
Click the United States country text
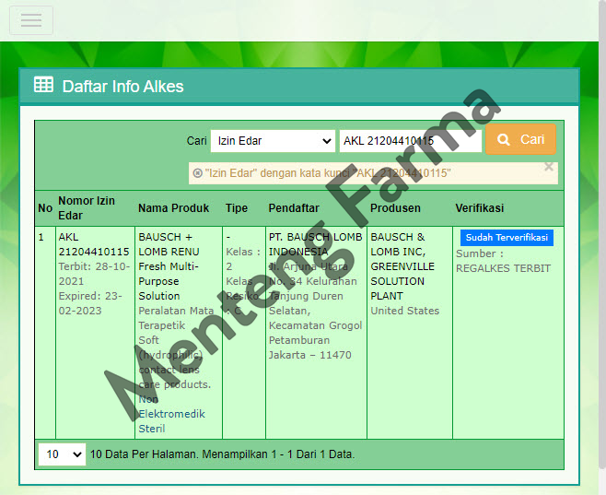(x=405, y=311)
